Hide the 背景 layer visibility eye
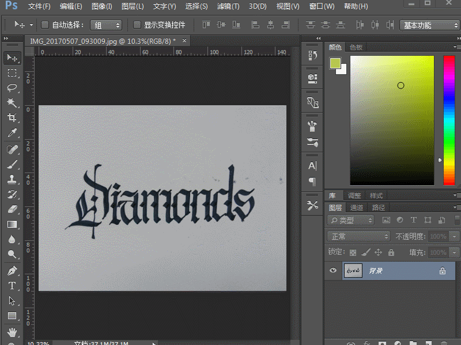The width and height of the screenshot is (461, 345). [x=332, y=271]
